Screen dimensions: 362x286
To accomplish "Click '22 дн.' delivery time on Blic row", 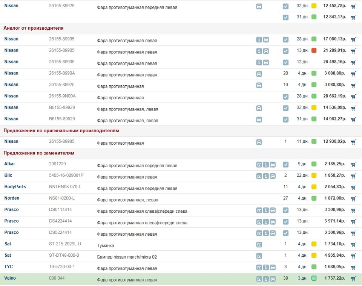I will [x=303, y=176].
